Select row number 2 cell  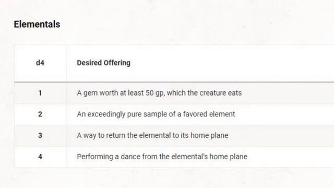[40, 114]
